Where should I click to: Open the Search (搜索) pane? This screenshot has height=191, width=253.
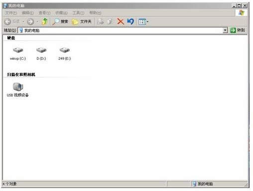click(x=60, y=21)
